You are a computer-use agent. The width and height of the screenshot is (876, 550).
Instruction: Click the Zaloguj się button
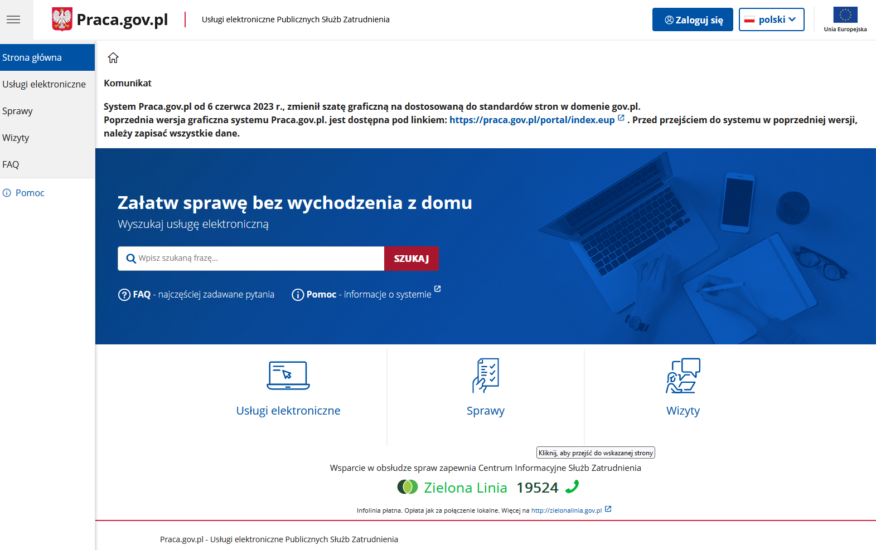[693, 20]
